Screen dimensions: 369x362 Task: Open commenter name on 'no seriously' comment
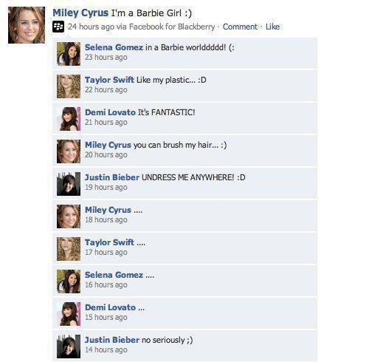pyautogui.click(x=112, y=340)
